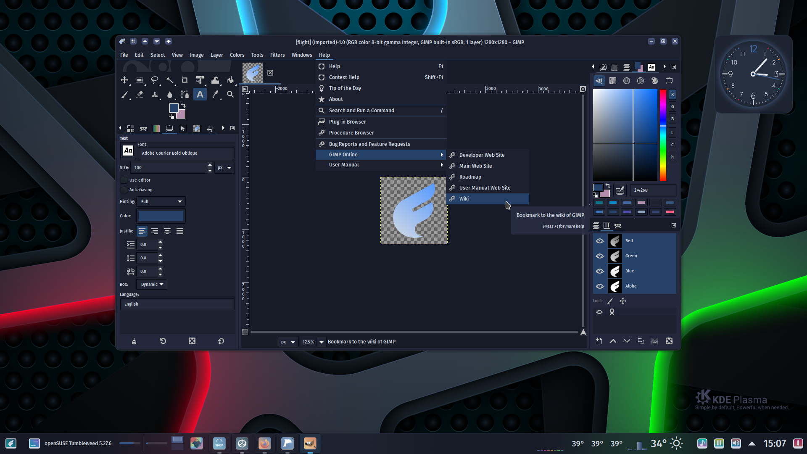Toggle lock position and size
This screenshot has width=807, height=454.
623,301
